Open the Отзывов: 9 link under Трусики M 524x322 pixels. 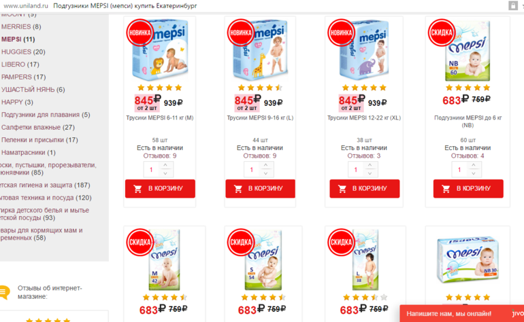(160, 156)
